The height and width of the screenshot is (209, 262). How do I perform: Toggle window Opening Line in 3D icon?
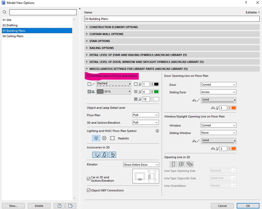click(181, 164)
